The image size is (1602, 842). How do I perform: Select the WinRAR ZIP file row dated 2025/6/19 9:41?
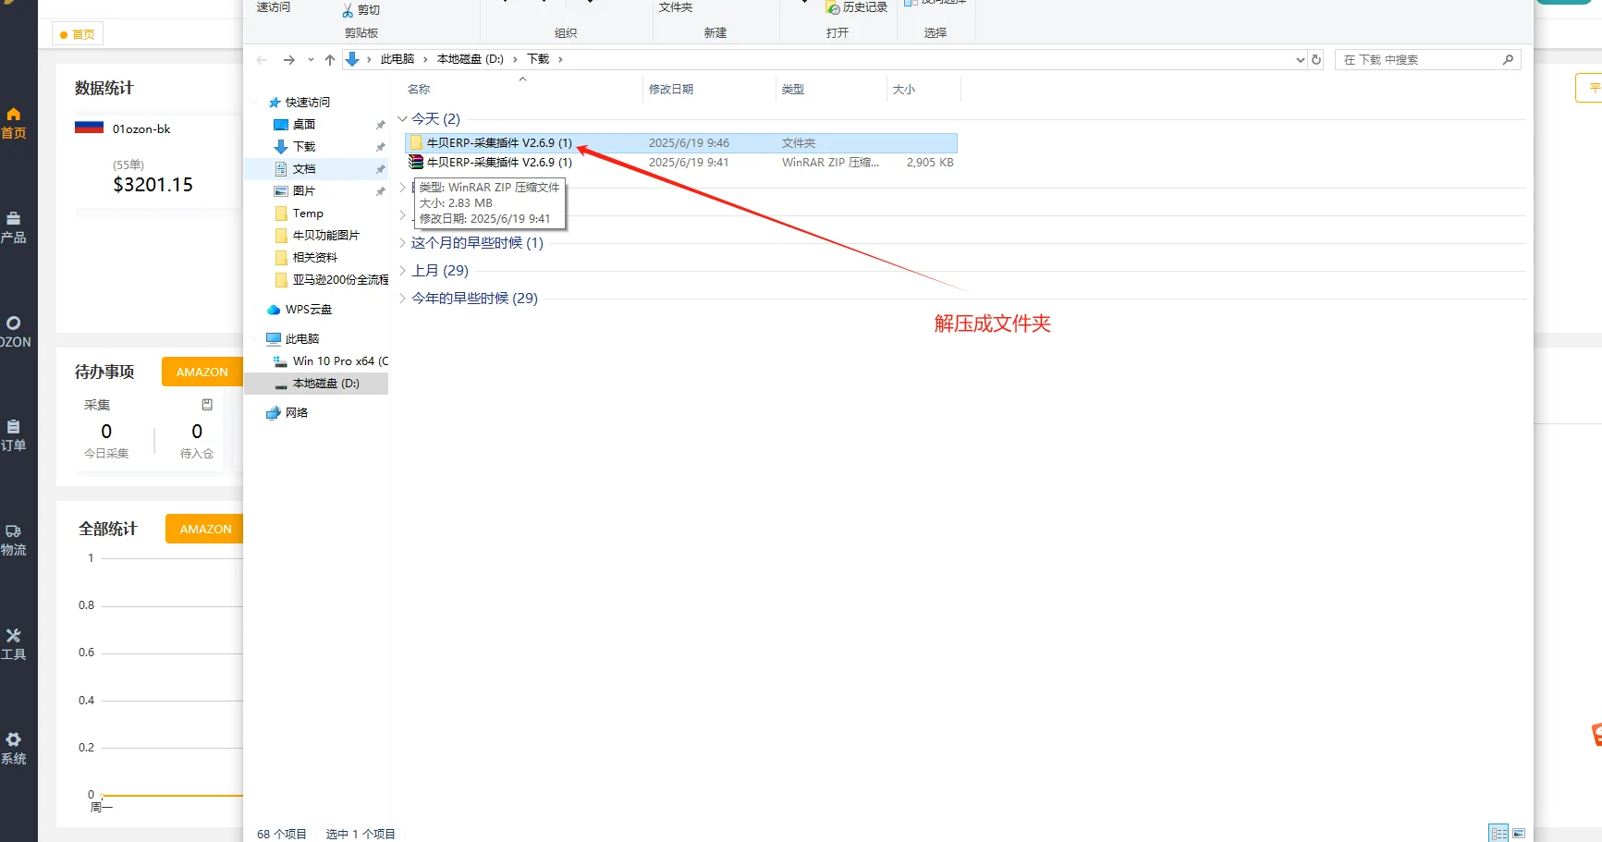click(681, 163)
